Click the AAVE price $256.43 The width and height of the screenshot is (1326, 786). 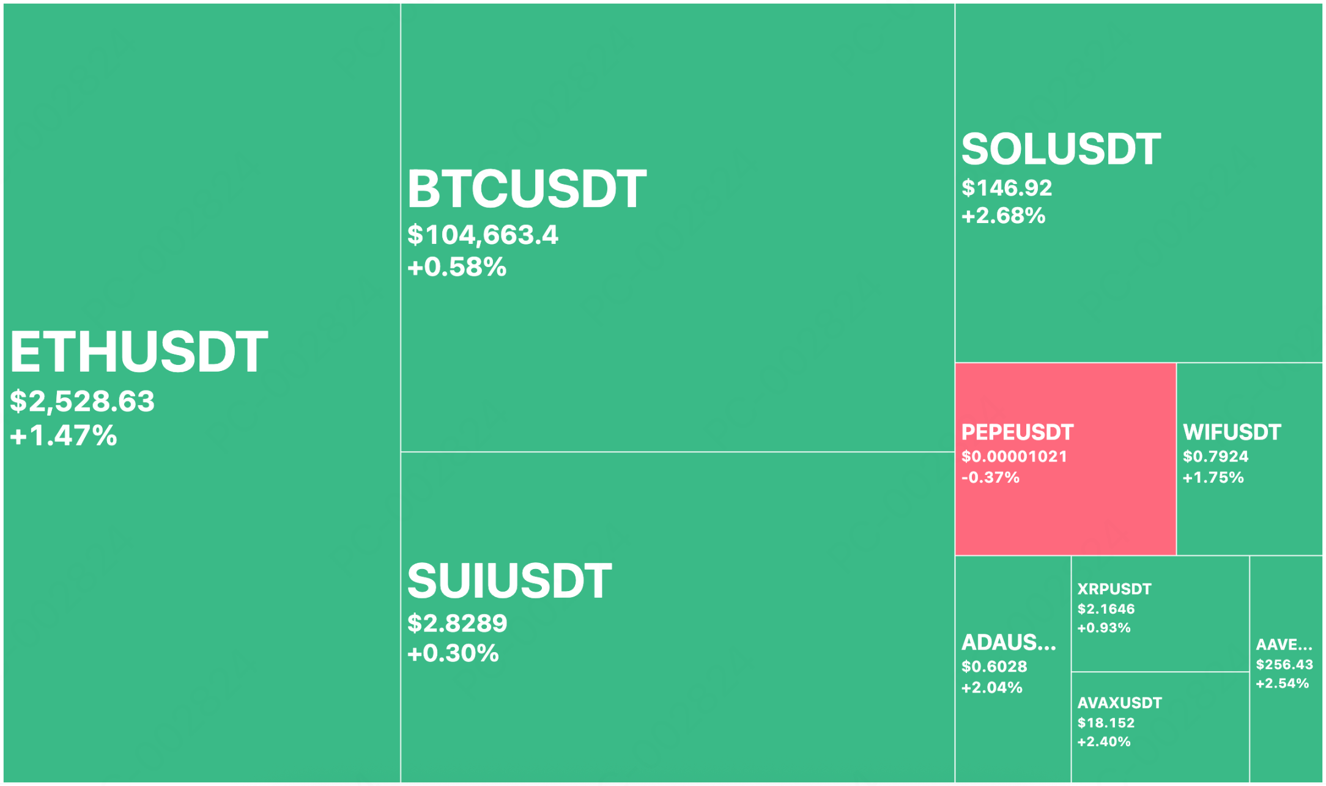pyautogui.click(x=1284, y=664)
